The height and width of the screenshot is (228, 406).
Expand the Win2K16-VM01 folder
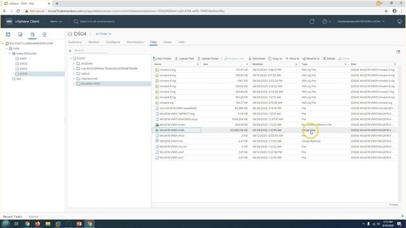(74, 84)
